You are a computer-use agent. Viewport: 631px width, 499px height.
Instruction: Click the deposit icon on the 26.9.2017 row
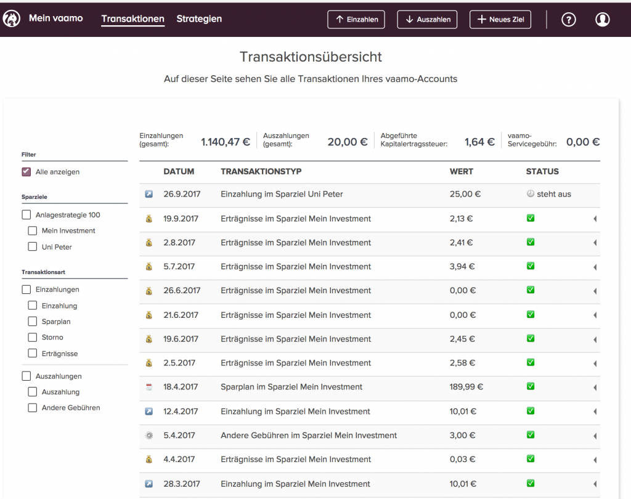click(x=149, y=194)
